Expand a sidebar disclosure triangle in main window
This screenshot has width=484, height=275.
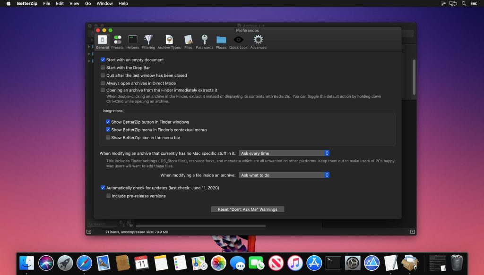(x=90, y=47)
